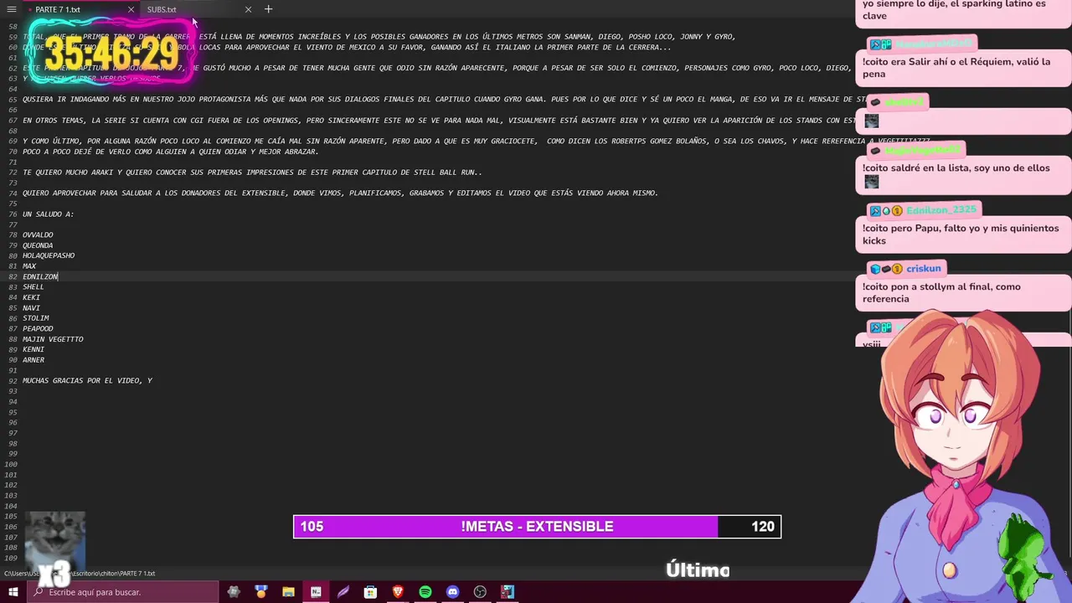
Task: Open File Explorer from the taskbar
Action: 288,592
